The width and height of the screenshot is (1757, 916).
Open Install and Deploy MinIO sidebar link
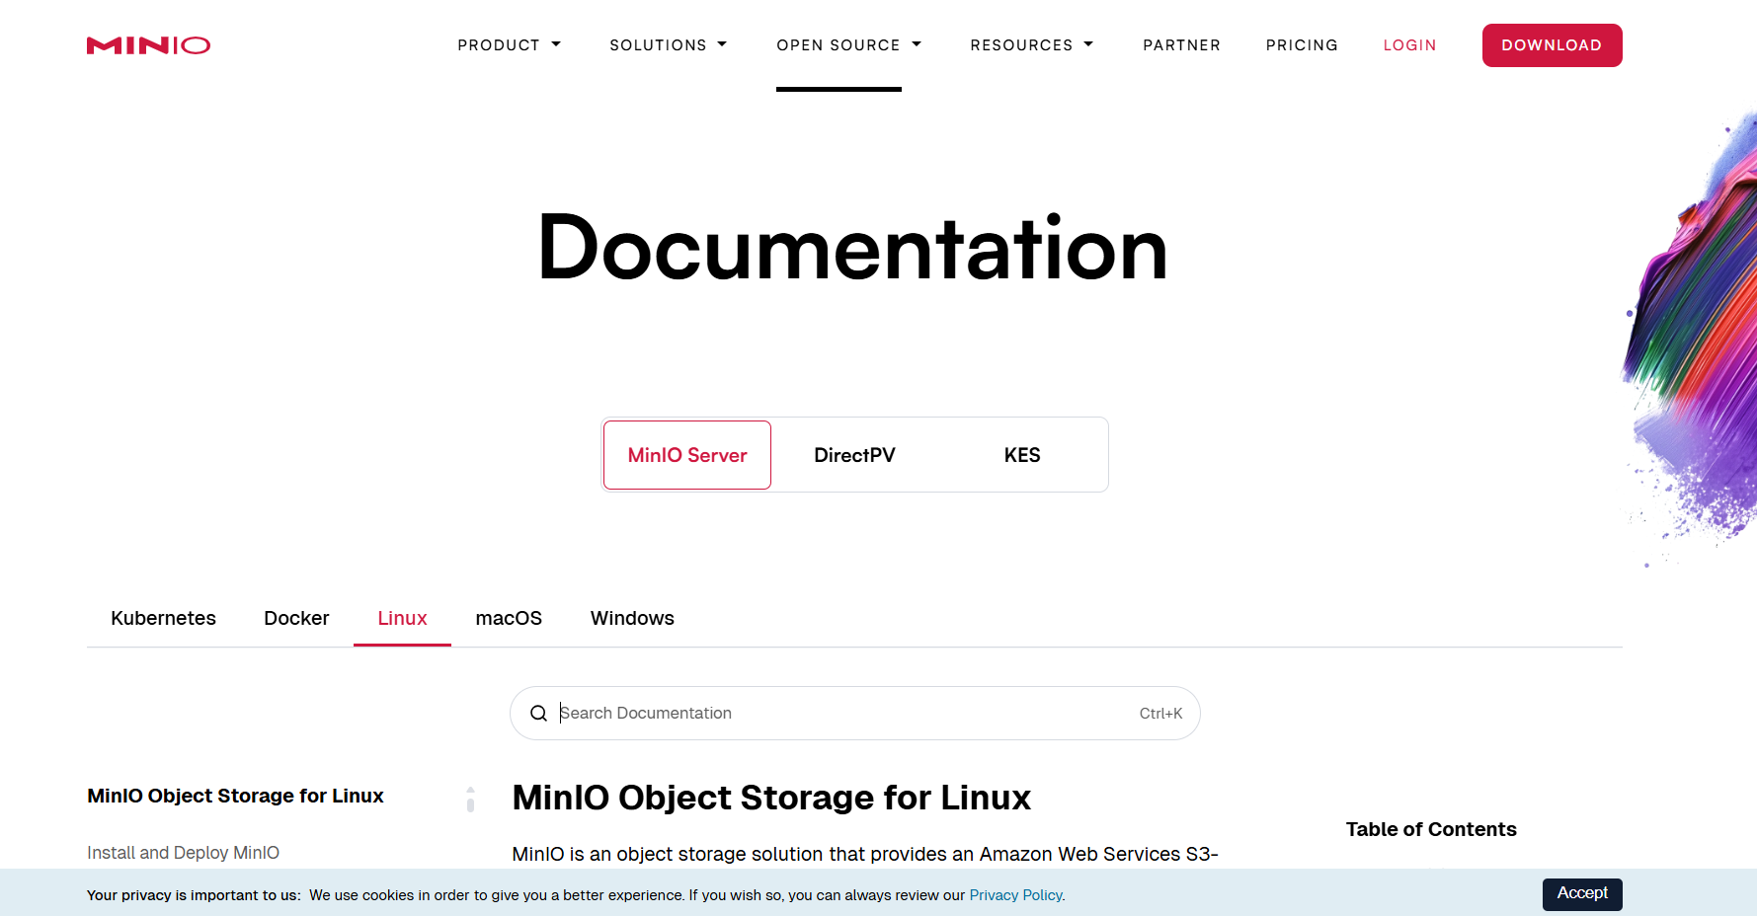click(x=183, y=853)
